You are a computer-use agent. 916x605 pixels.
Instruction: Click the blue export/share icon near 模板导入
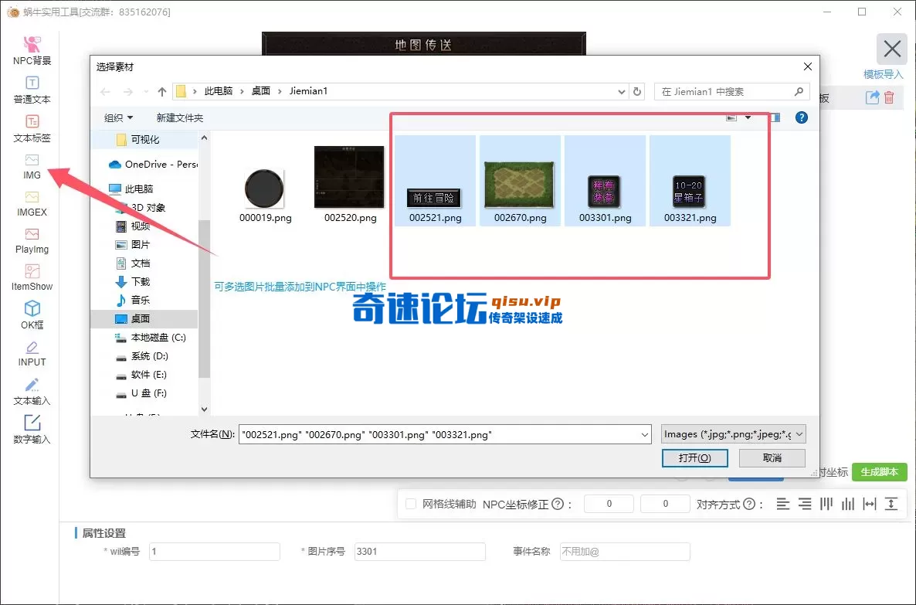point(872,97)
